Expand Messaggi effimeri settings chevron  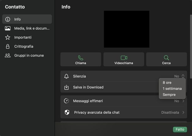point(183,101)
